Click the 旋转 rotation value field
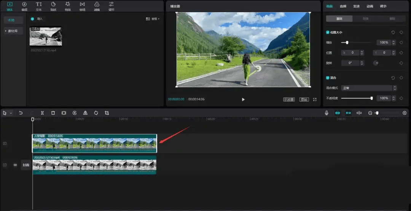Image resolution: width=411 pixels, height=211 pixels. coord(350,63)
